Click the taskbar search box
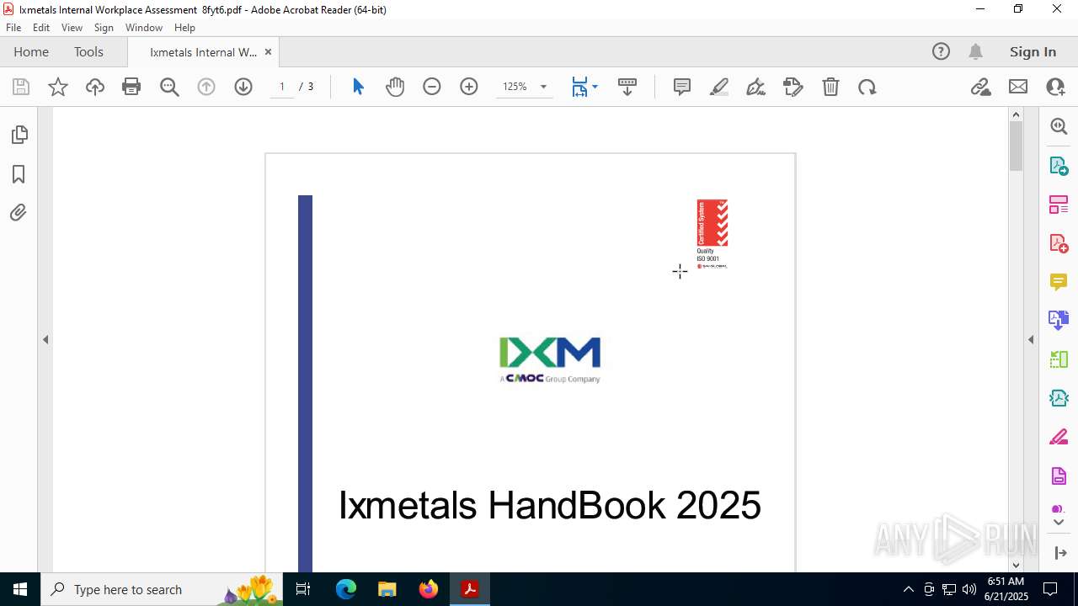This screenshot has width=1078, height=606. click(163, 589)
